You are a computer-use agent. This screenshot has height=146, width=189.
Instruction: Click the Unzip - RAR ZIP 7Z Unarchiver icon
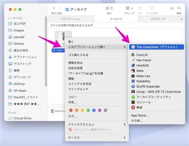(133, 92)
